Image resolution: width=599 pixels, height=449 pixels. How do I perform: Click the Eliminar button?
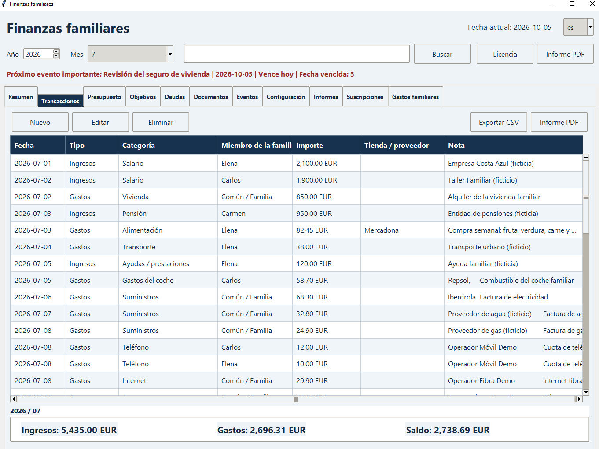[x=161, y=122]
